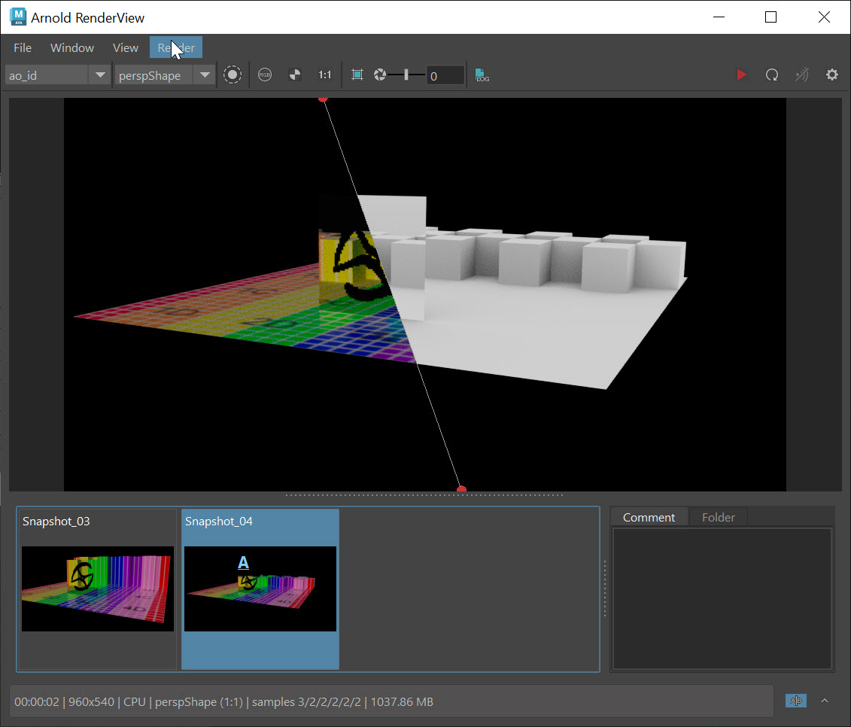Toggle the AB comparison mode in status bar
Viewport: 851px width, 727px height.
click(795, 701)
